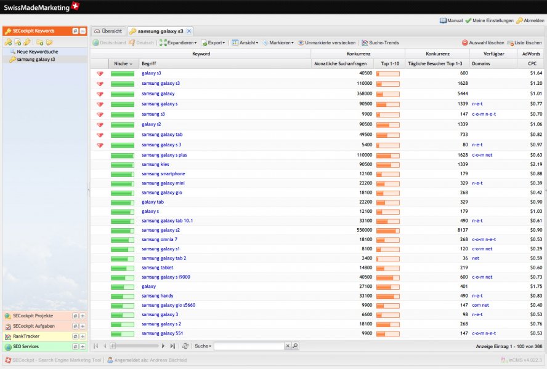
Task: Click the Deutschland globe icon
Action: click(x=95, y=43)
